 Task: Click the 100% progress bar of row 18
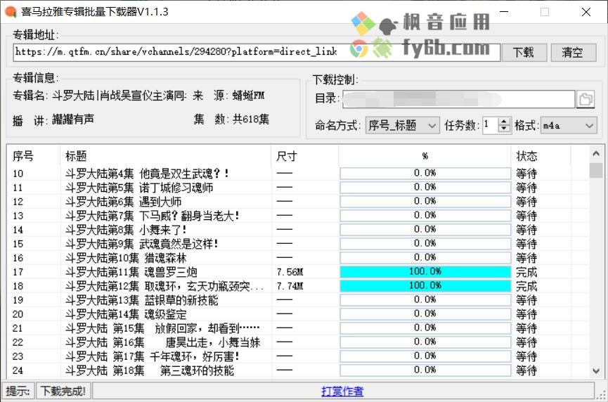(x=425, y=286)
